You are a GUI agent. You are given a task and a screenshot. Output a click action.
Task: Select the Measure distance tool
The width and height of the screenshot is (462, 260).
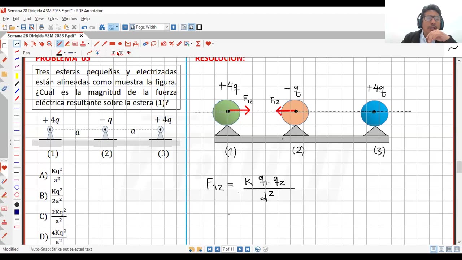pos(135,44)
